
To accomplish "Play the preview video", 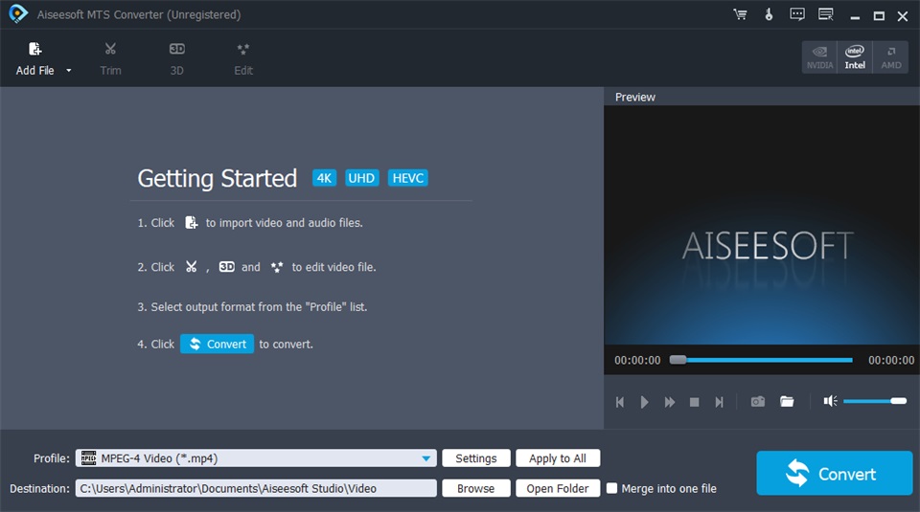I will tap(644, 402).
